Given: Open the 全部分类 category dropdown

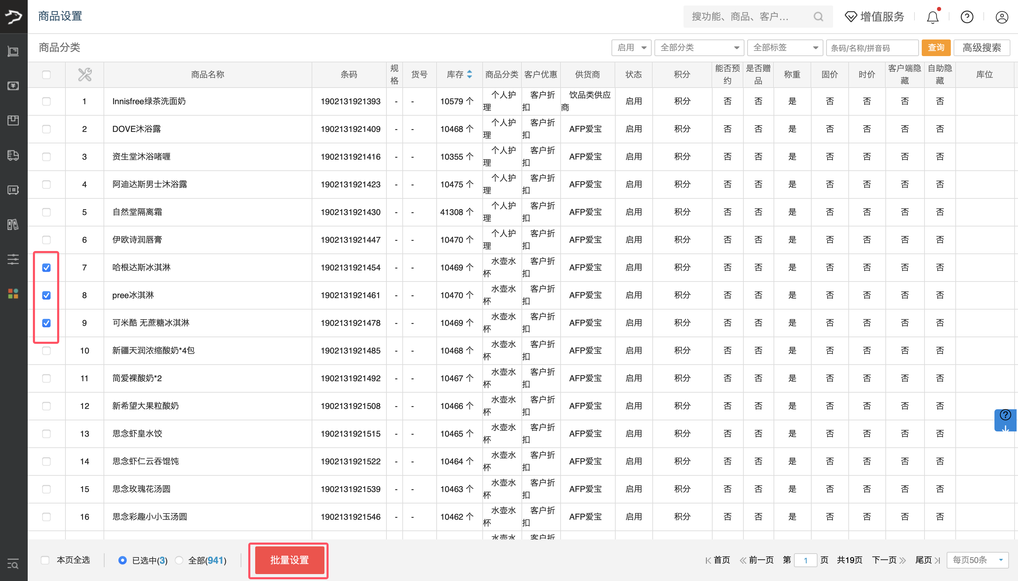Looking at the screenshot, I should tap(699, 48).
